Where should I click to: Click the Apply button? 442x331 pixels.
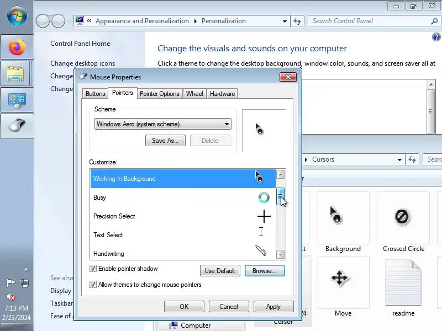pyautogui.click(x=273, y=307)
